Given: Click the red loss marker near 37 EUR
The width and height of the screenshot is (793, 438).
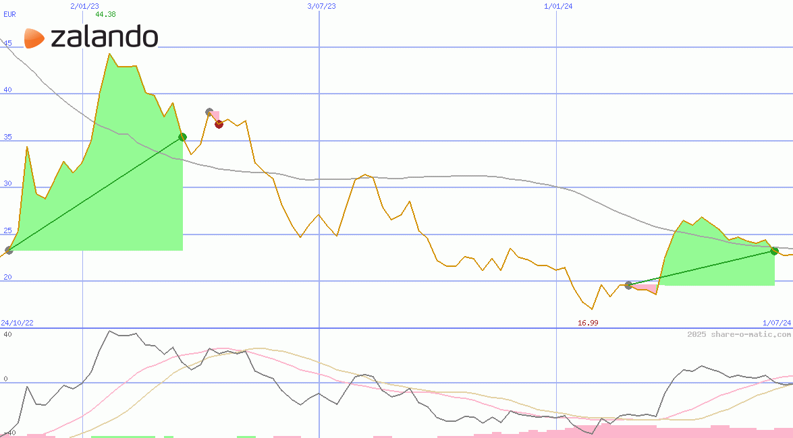Looking at the screenshot, I should 219,124.
